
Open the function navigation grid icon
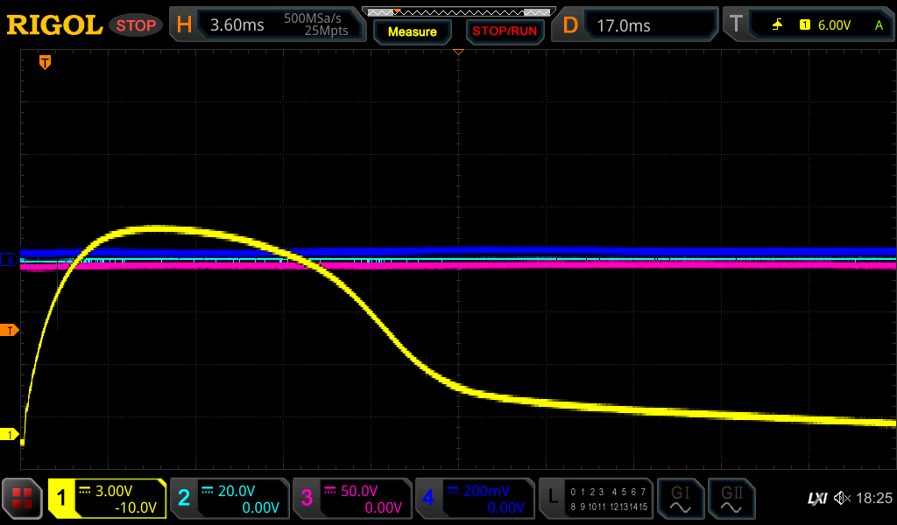pos(22,499)
